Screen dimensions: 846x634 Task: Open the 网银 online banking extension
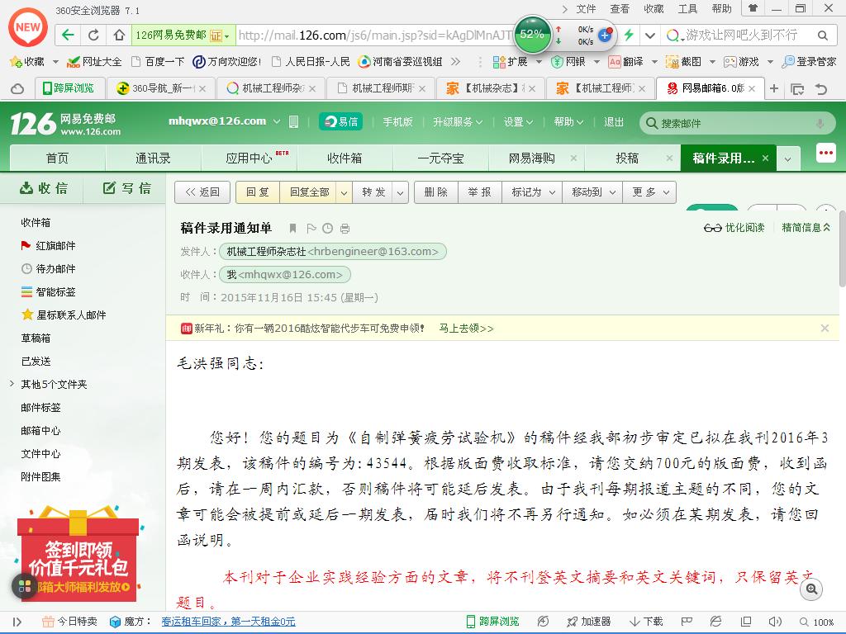click(568, 61)
